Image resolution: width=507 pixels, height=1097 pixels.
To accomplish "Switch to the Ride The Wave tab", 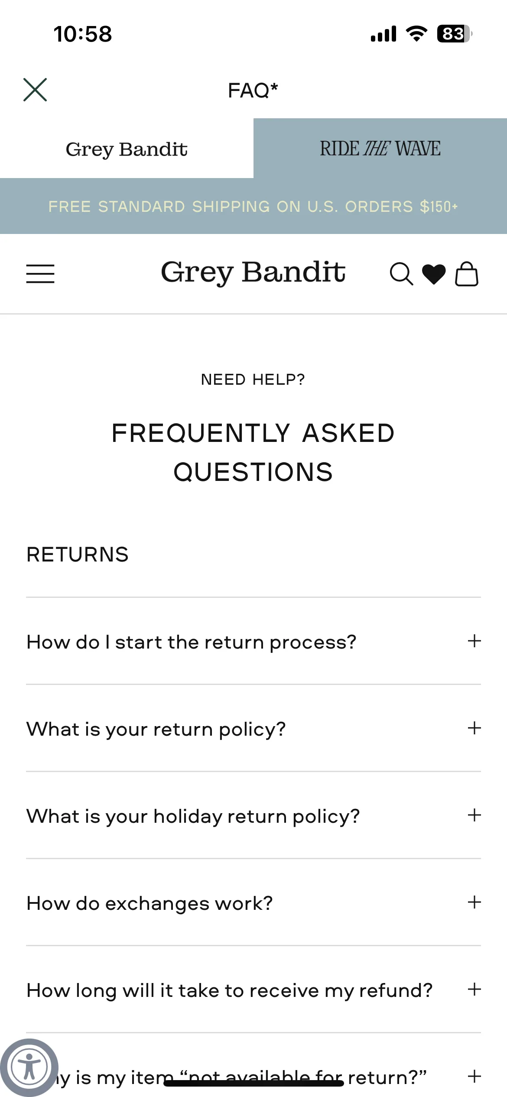I will click(380, 149).
